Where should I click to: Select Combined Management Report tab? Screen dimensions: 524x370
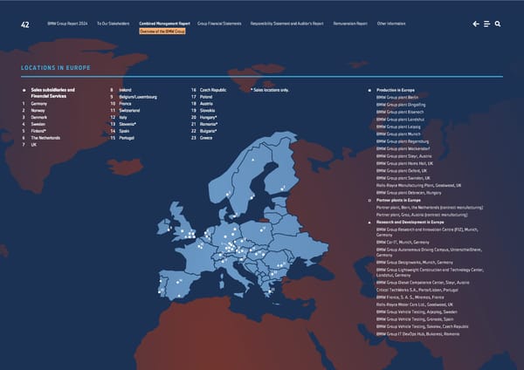(x=164, y=24)
